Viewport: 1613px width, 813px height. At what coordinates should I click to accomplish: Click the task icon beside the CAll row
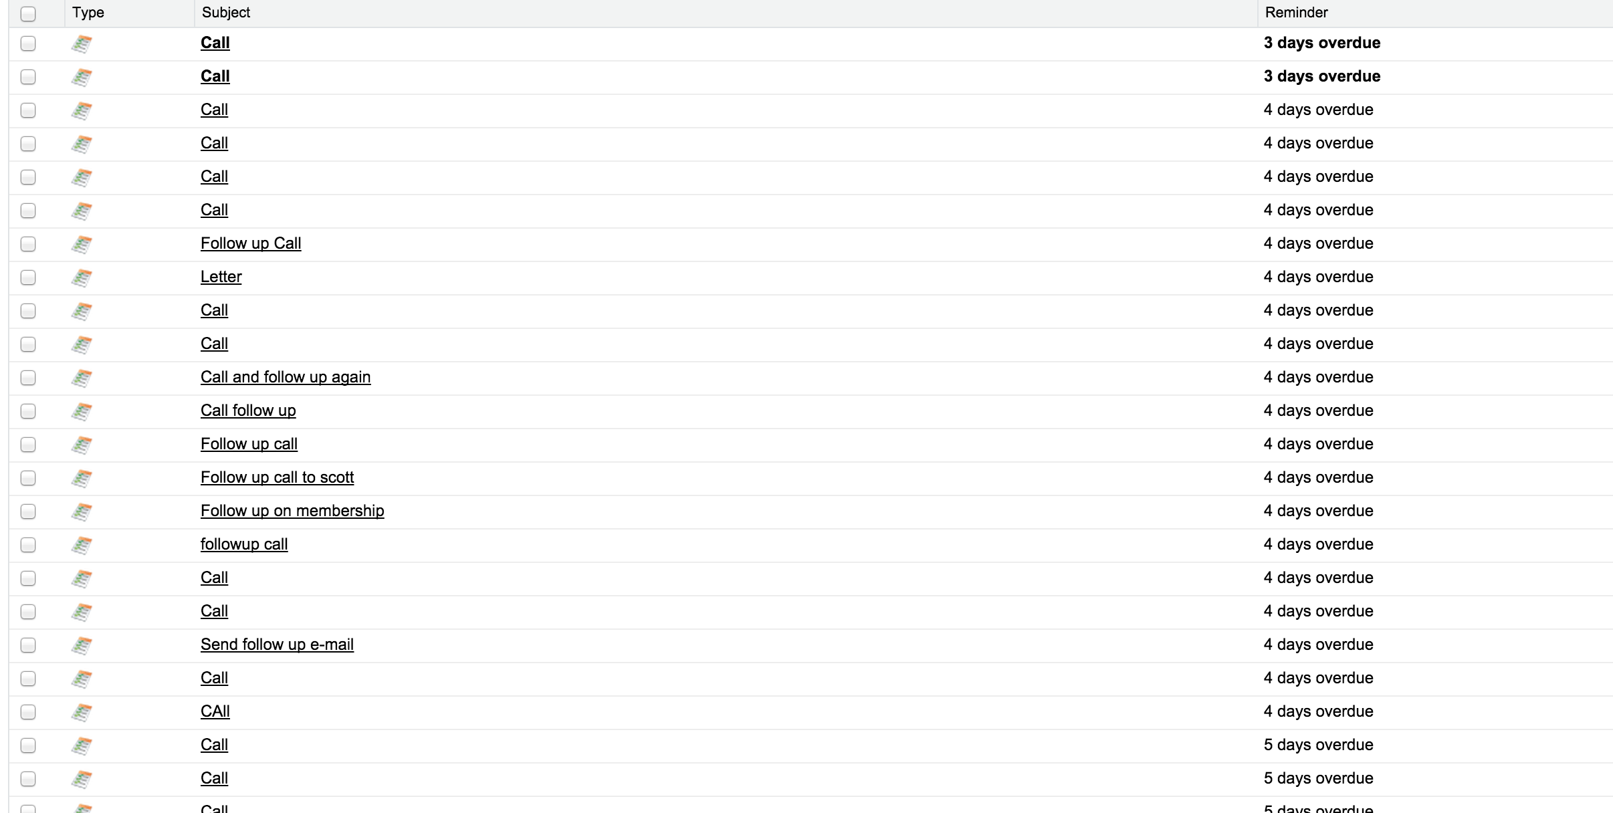[82, 712]
